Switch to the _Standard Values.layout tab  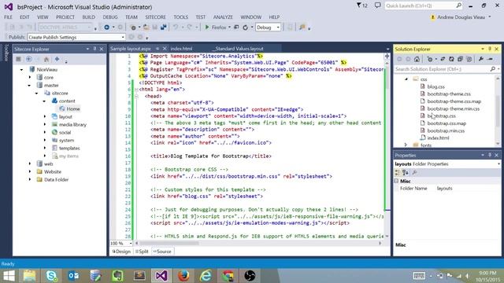239,49
